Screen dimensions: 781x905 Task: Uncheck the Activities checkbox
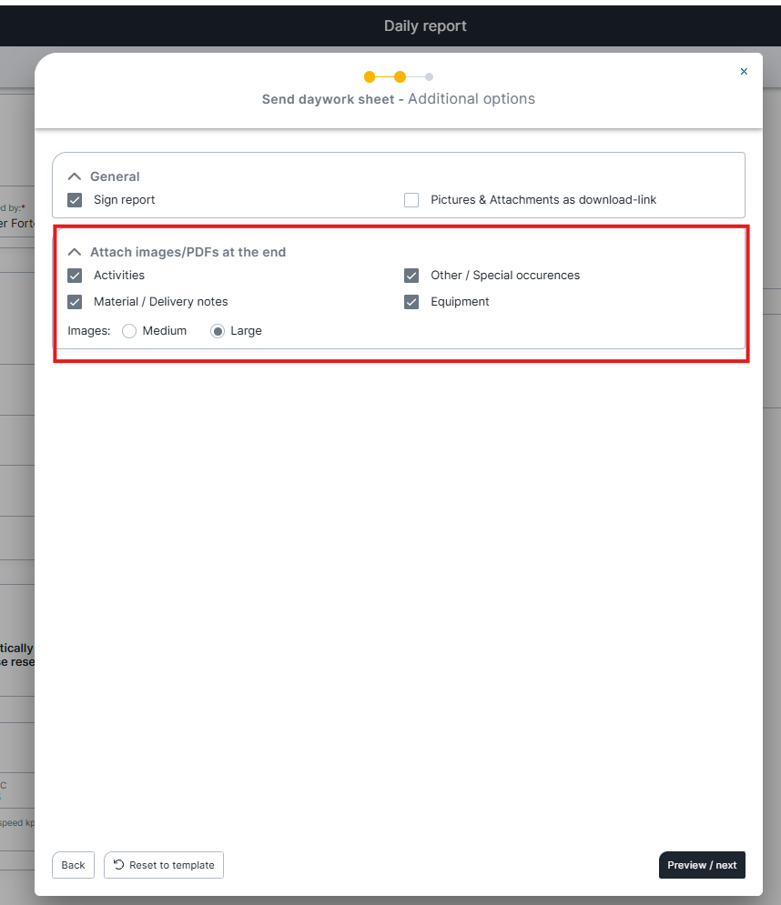point(75,276)
